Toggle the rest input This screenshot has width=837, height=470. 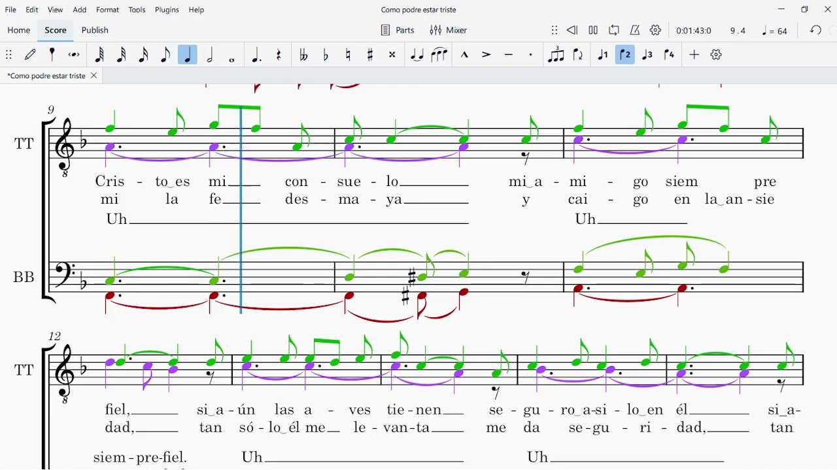click(x=279, y=55)
